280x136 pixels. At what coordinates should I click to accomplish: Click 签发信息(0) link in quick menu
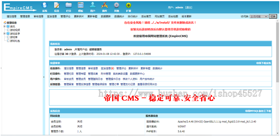coord(107,68)
